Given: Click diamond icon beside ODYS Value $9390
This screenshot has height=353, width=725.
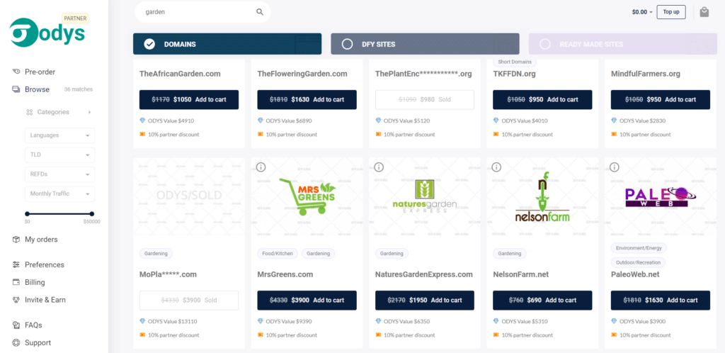Looking at the screenshot, I should [261, 321].
